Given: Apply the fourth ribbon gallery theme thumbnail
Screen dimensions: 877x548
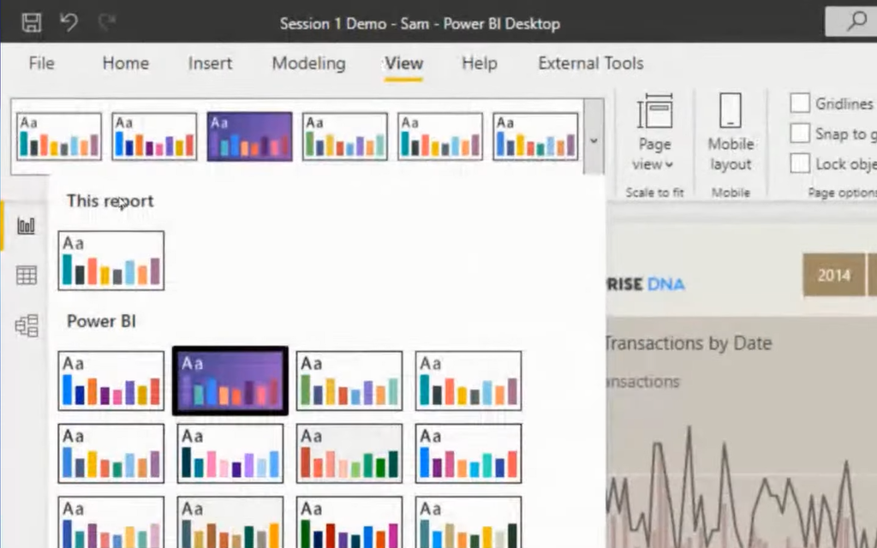Looking at the screenshot, I should click(x=344, y=137).
